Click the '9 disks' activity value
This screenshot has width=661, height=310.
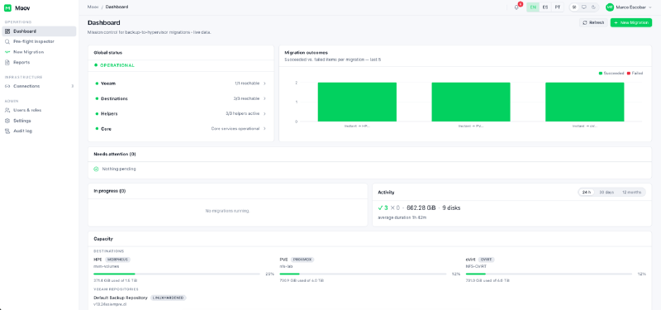(451, 208)
